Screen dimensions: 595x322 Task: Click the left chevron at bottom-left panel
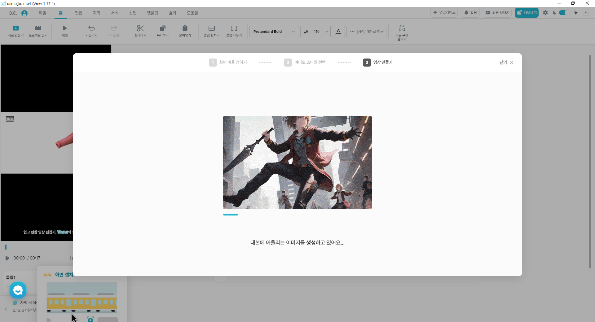coord(6,309)
